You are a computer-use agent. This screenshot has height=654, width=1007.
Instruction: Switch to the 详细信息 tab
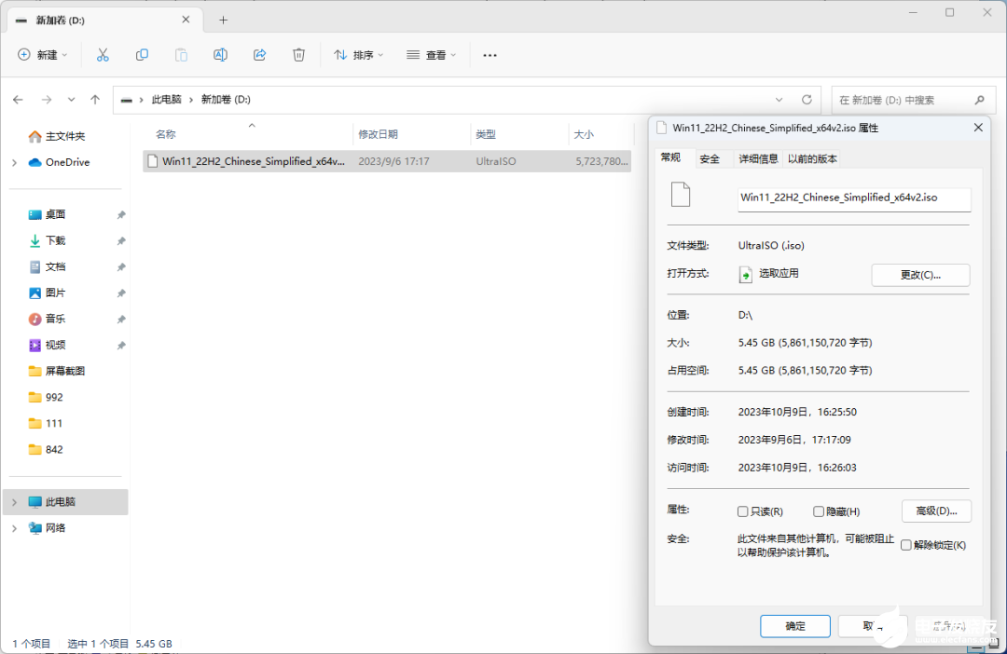click(758, 159)
